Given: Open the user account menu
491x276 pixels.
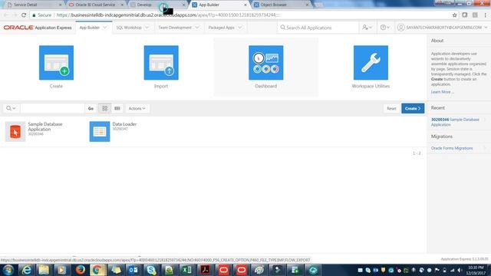Looking at the screenshot, I should click(x=442, y=28).
